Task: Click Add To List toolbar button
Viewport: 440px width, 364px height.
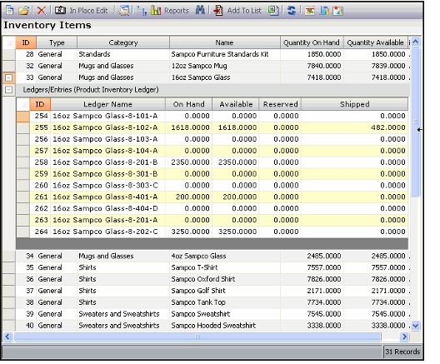Action: click(237, 11)
